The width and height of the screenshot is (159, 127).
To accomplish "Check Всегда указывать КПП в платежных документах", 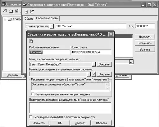I will 30,117.
